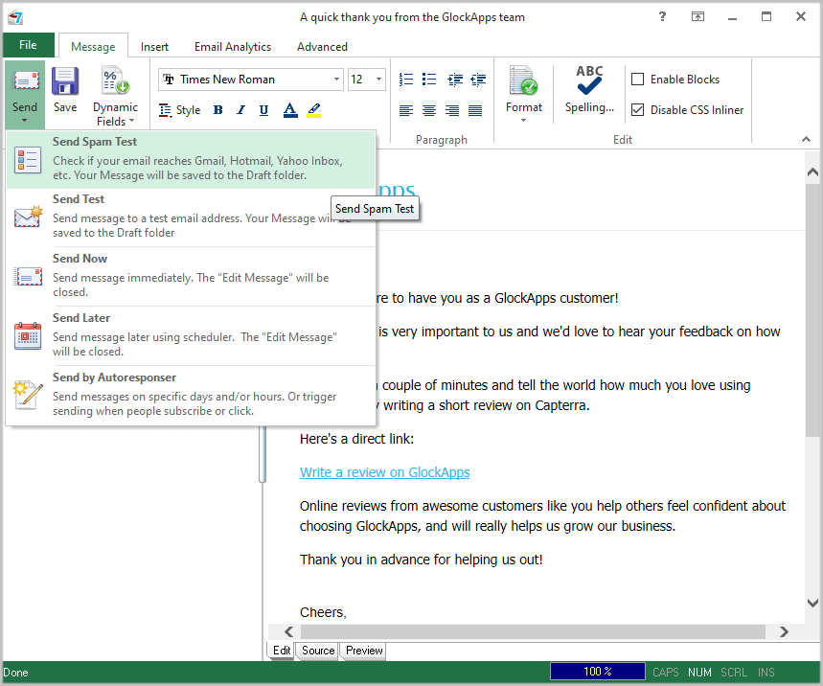Save the message with floppy disk icon

pyautogui.click(x=65, y=81)
